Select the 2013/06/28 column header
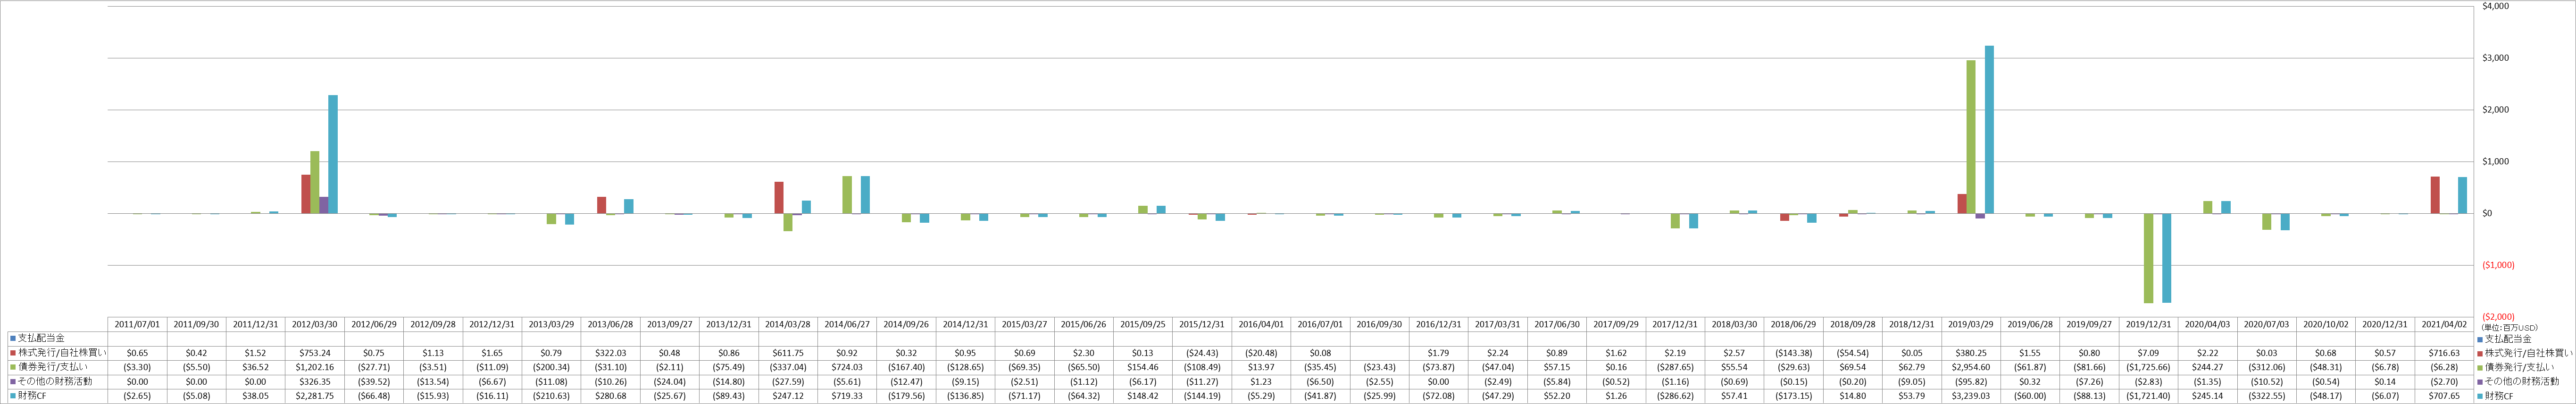The height and width of the screenshot is (404, 2576). coord(610,324)
